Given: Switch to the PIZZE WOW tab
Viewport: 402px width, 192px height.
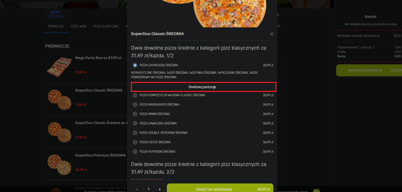Looking at the screenshot, I should click(79, 26).
